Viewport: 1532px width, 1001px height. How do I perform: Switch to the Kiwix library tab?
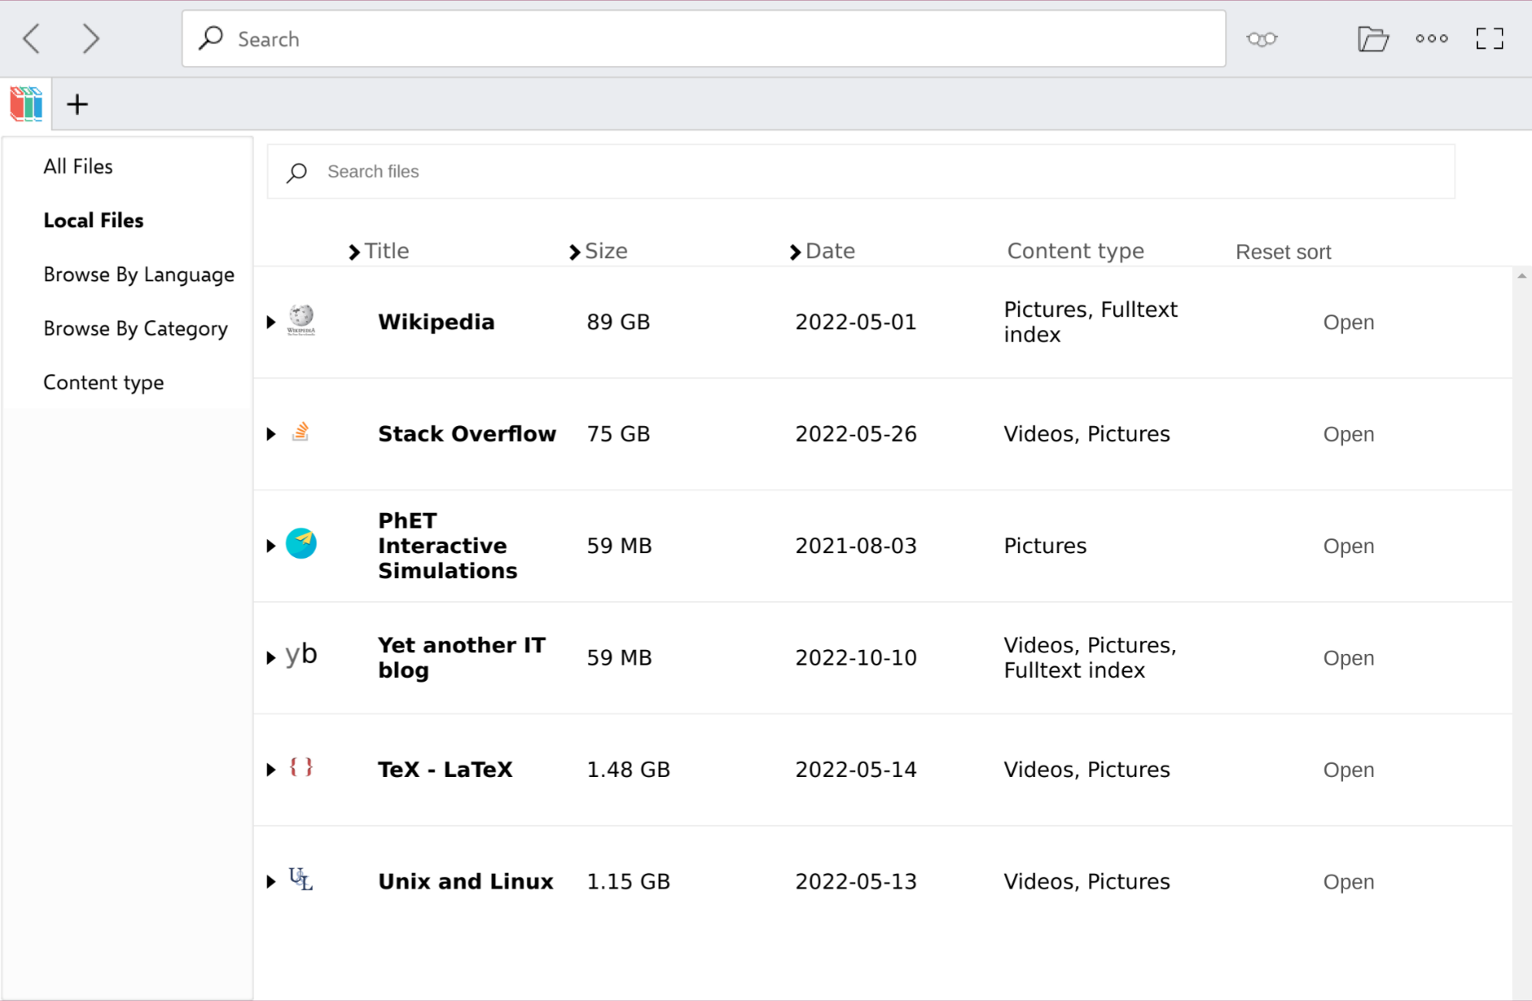click(26, 104)
